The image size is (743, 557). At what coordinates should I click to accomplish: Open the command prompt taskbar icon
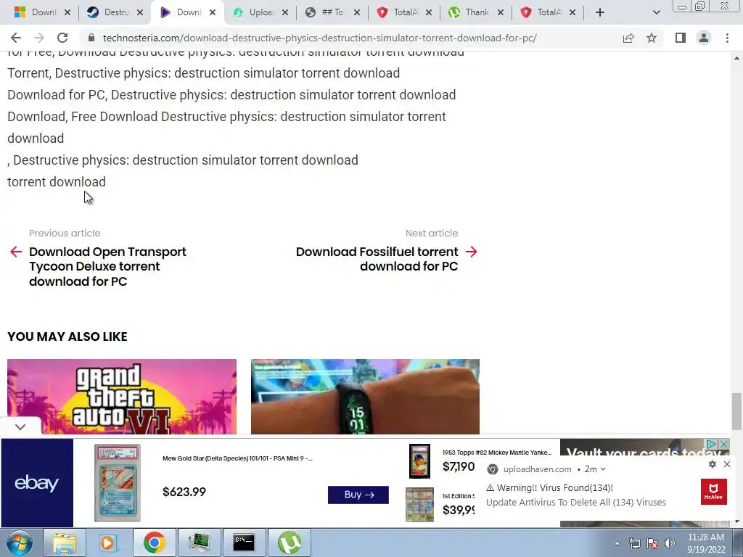[x=244, y=542]
